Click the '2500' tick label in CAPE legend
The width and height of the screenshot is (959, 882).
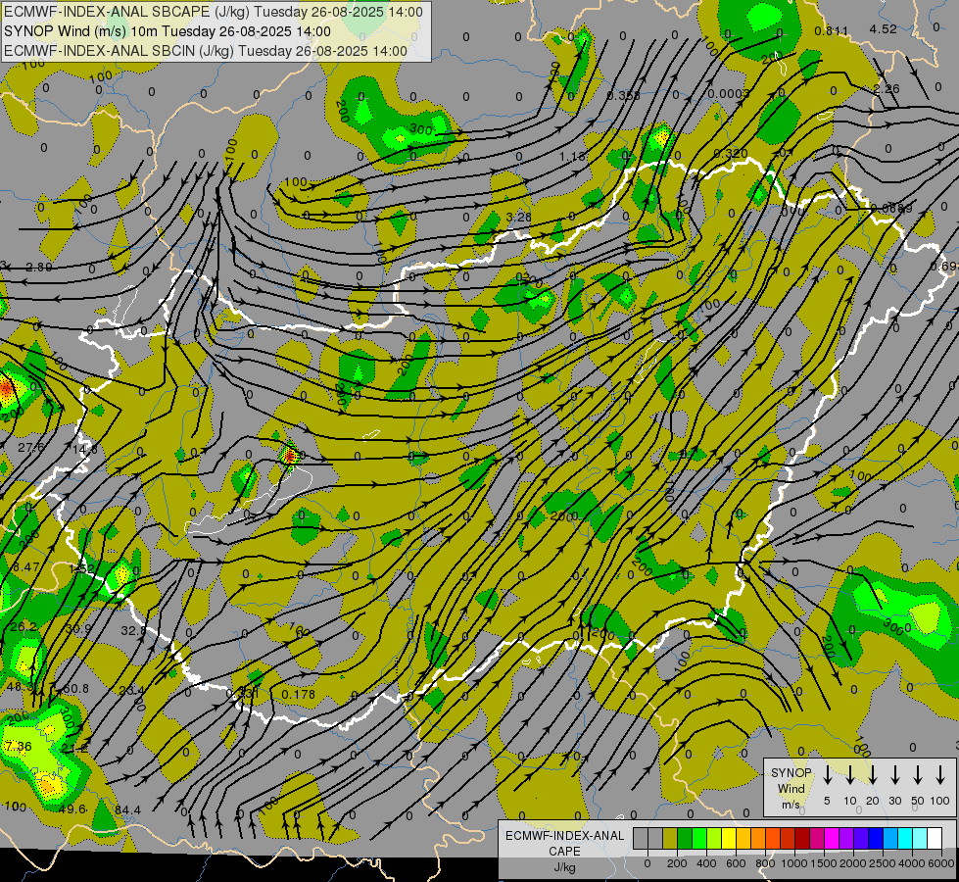pos(882,863)
